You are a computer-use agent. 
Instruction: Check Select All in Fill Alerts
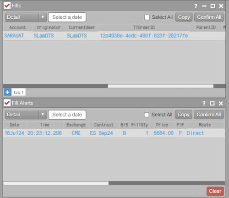pos(147,115)
